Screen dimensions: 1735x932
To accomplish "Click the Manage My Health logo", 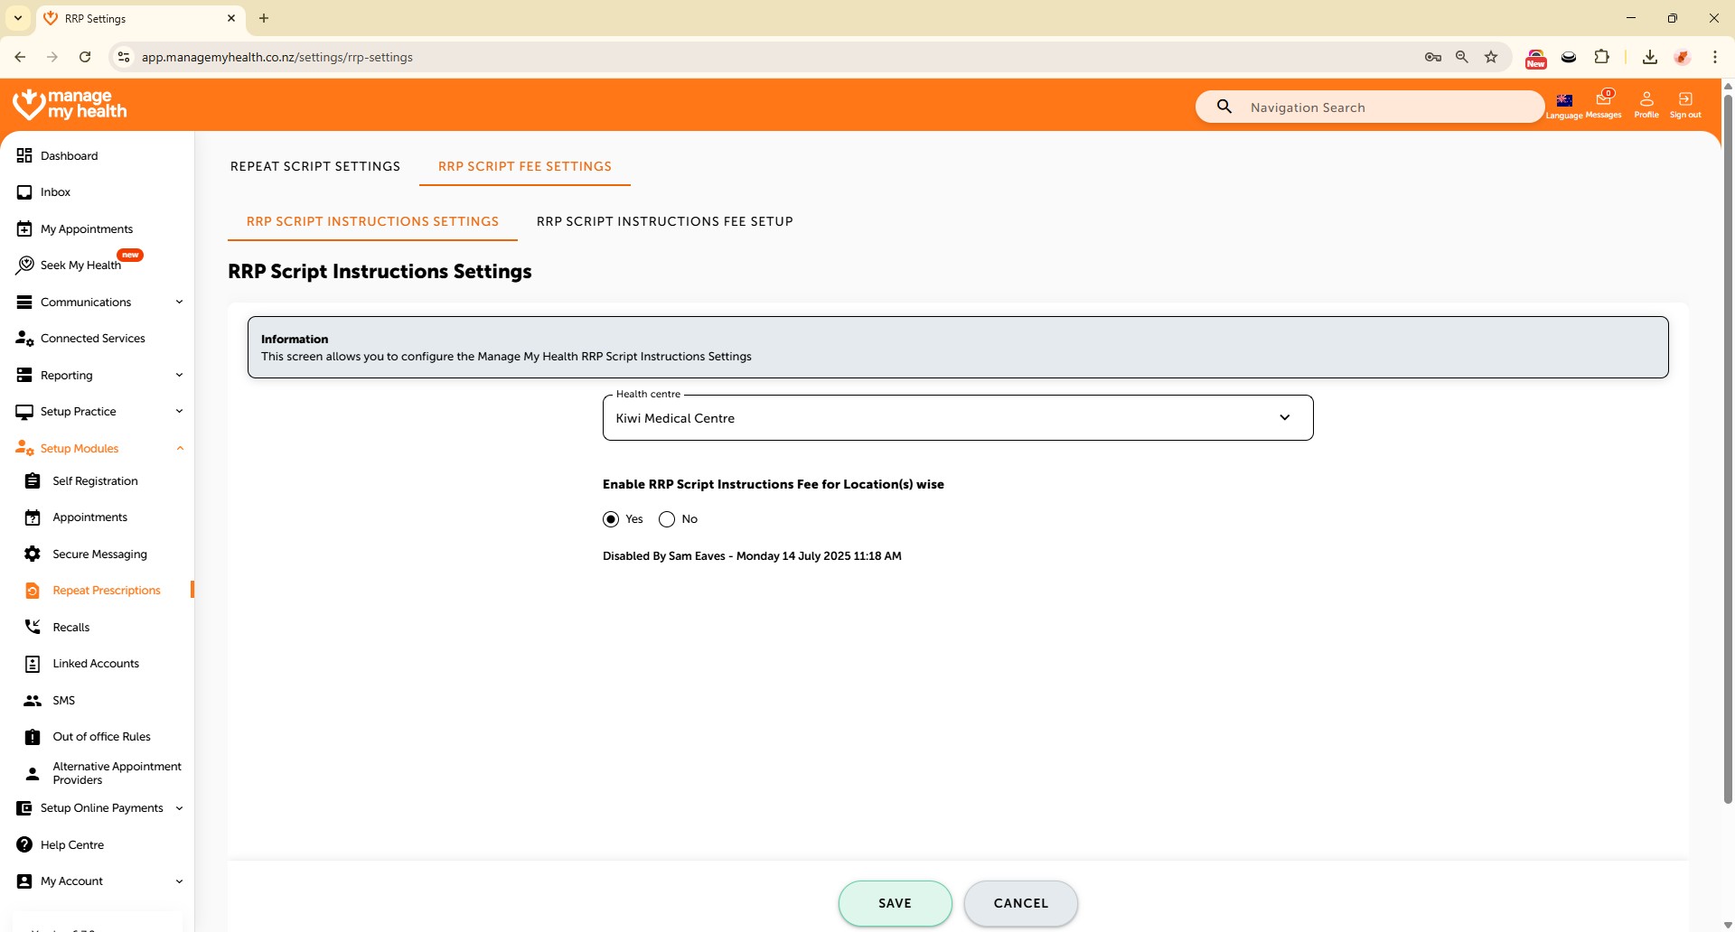I will point(70,105).
